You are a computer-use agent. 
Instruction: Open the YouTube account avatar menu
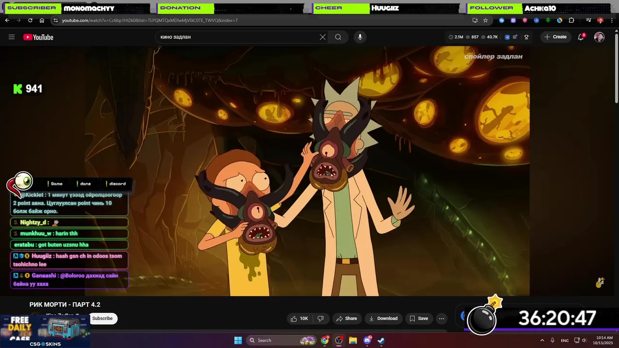(599, 37)
